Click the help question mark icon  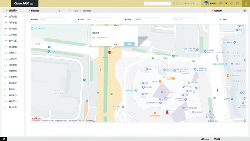coord(231,3)
